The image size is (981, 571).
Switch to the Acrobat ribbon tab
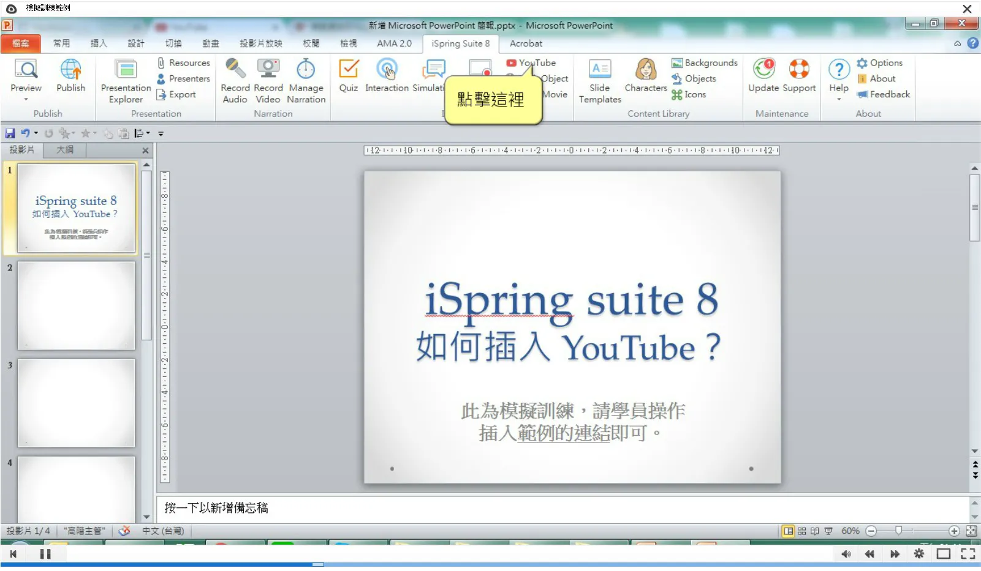(525, 43)
